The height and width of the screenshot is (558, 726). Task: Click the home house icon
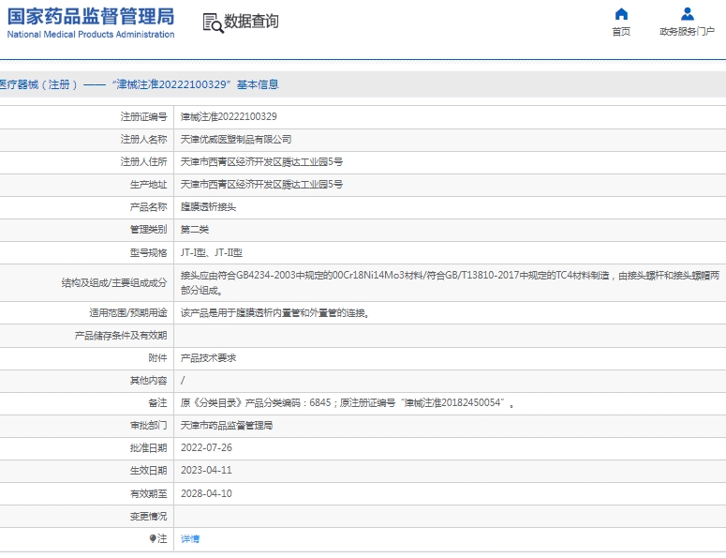tap(621, 14)
